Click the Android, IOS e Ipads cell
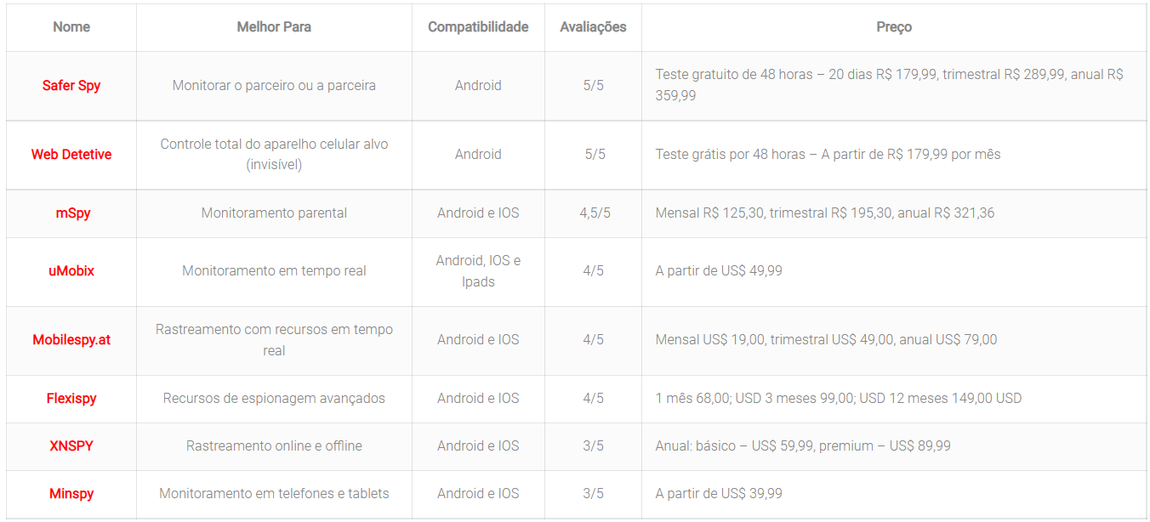The height and width of the screenshot is (522, 1150). click(478, 271)
